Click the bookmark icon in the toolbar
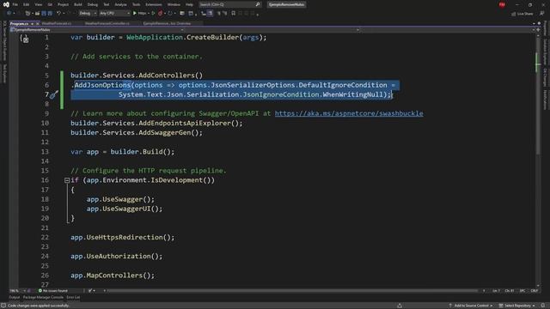This screenshot has width=550, height=309. click(x=233, y=14)
